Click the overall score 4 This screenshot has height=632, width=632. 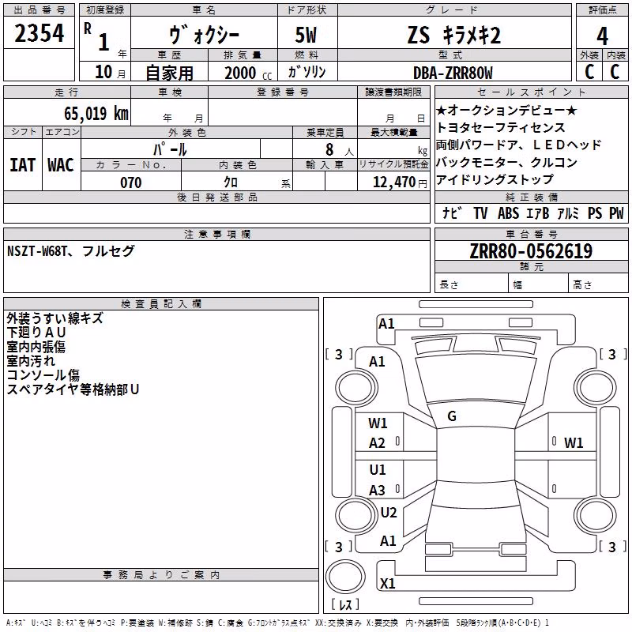[x=602, y=36]
